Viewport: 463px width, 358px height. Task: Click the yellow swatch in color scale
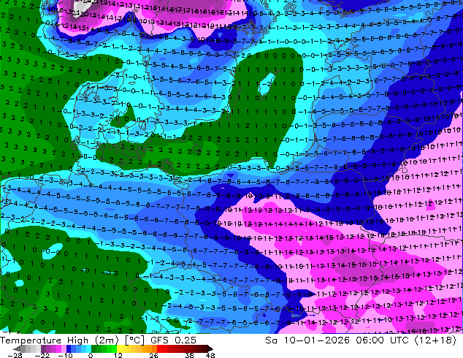(x=119, y=349)
